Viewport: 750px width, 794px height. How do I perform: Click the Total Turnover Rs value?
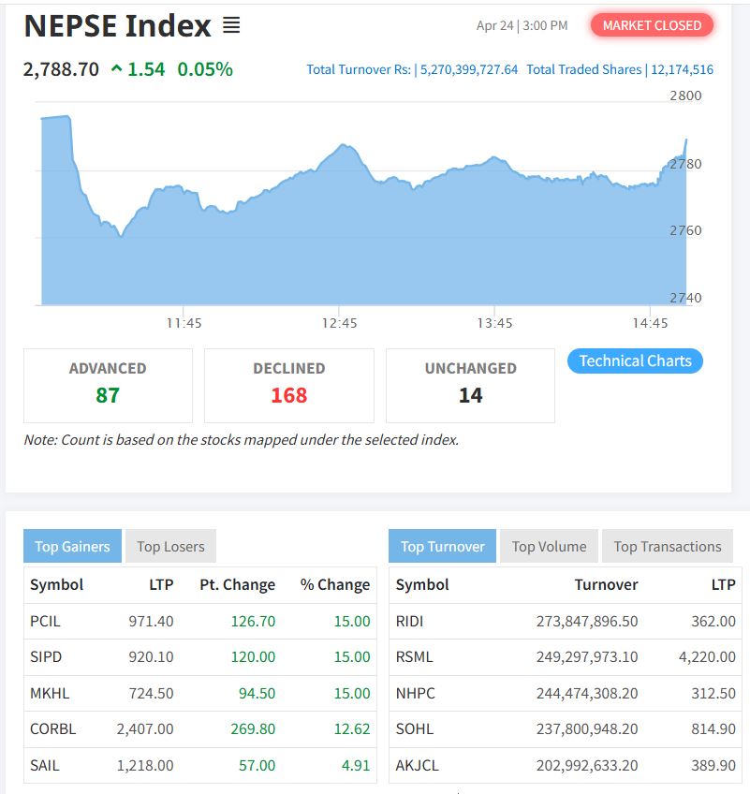pos(468,69)
